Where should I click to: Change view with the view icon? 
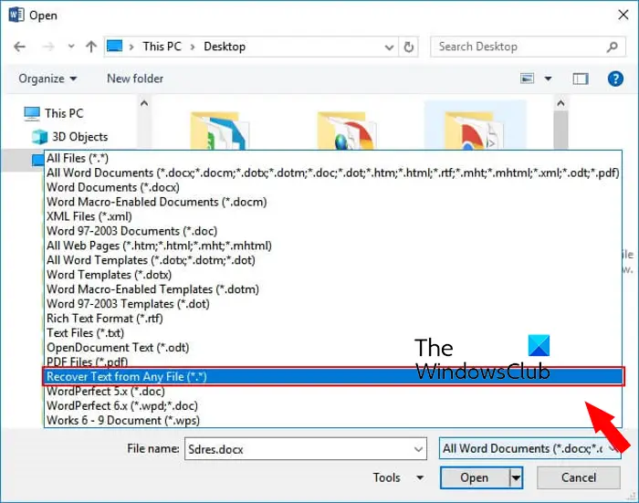527,79
